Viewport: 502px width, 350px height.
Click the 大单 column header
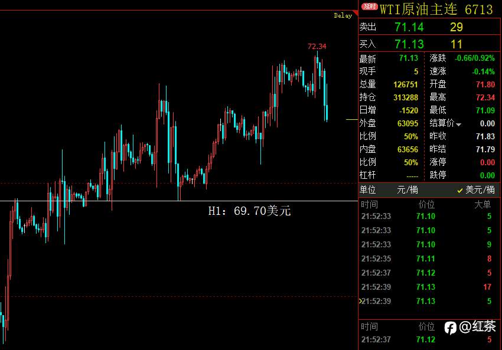[x=482, y=204]
